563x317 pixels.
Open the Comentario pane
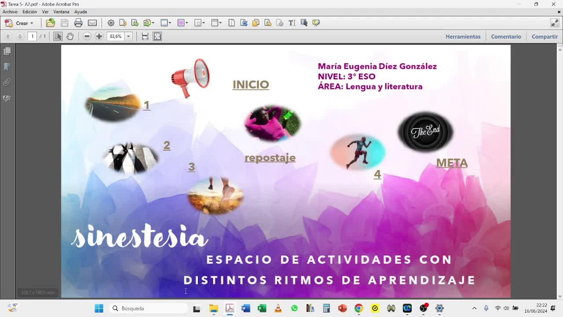click(506, 37)
